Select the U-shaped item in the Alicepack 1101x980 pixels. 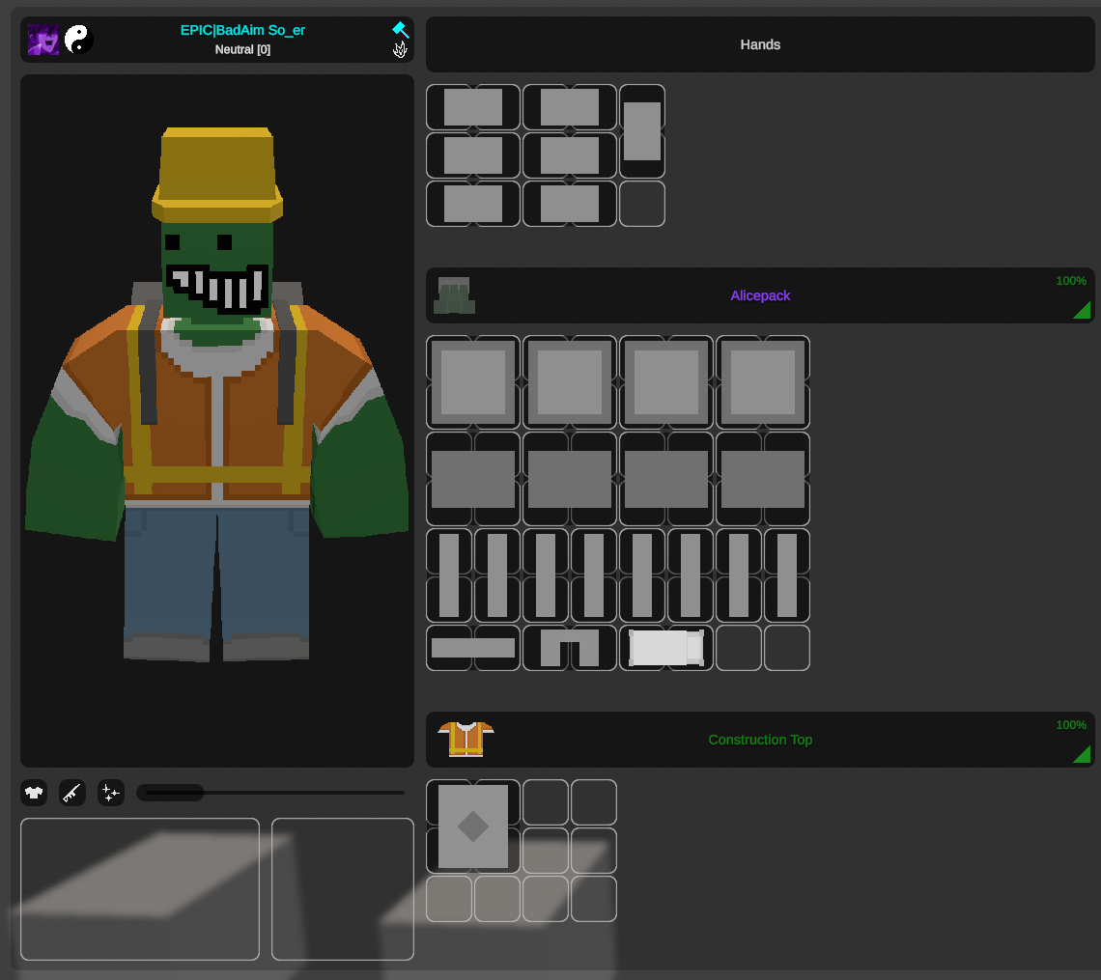[569, 648]
